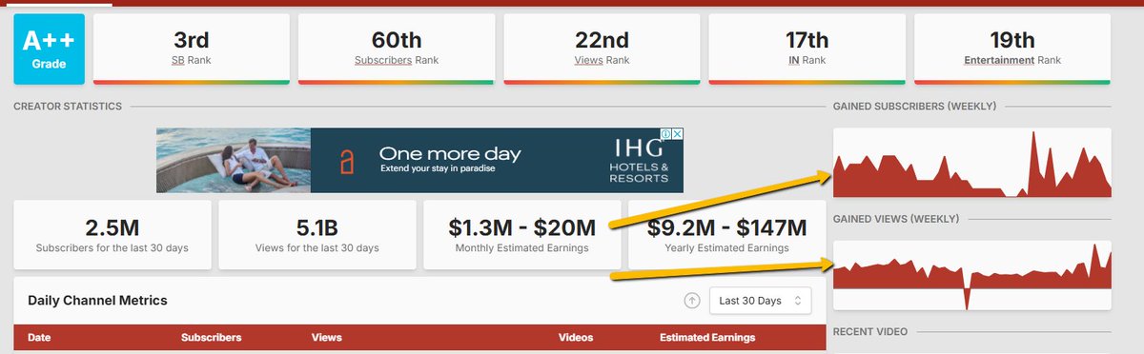Click the underlined Entertainment rank link
Screen dimensions: 1144x354
pos(1000,60)
